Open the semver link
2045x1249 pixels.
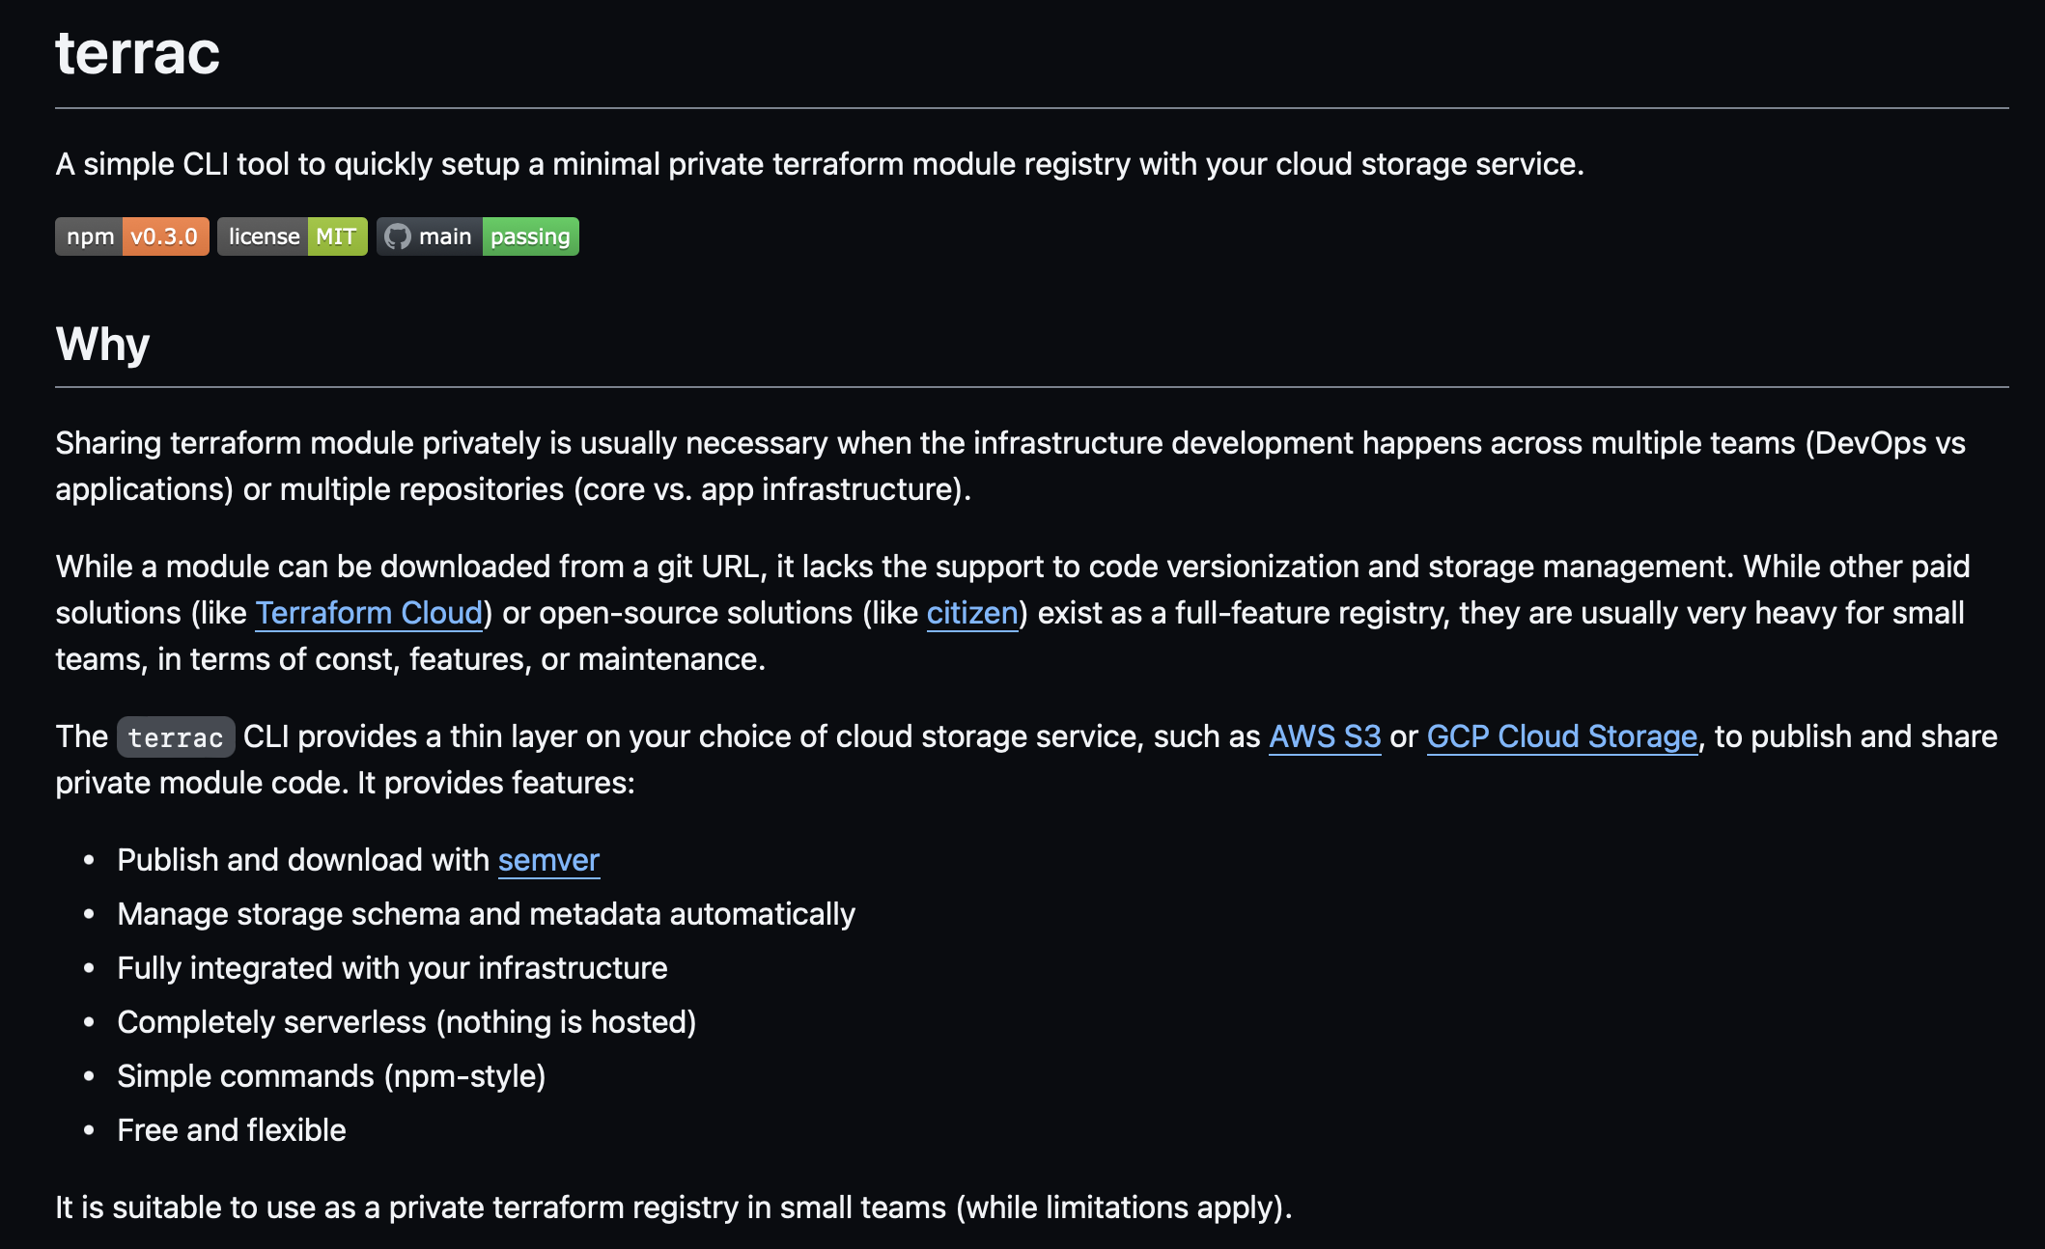(548, 860)
